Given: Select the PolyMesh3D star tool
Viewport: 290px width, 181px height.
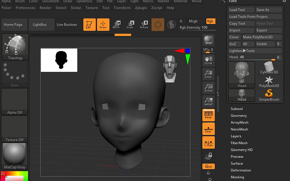Looking at the screenshot, I should (269, 82).
